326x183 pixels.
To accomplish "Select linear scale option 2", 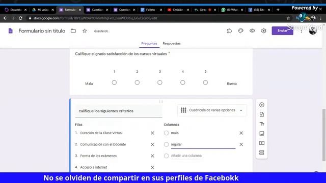I will (x=137, y=82).
